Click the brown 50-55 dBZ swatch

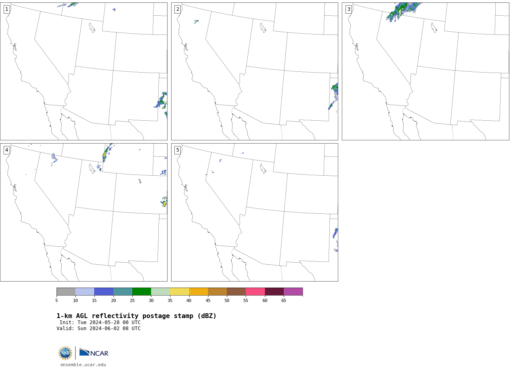click(236, 292)
